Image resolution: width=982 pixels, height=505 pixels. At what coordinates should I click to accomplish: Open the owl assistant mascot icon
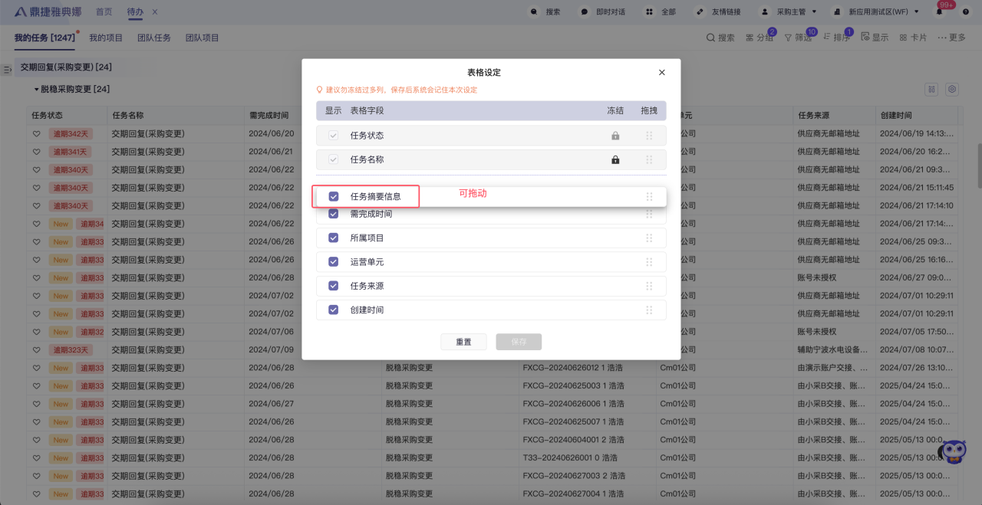[x=953, y=451]
